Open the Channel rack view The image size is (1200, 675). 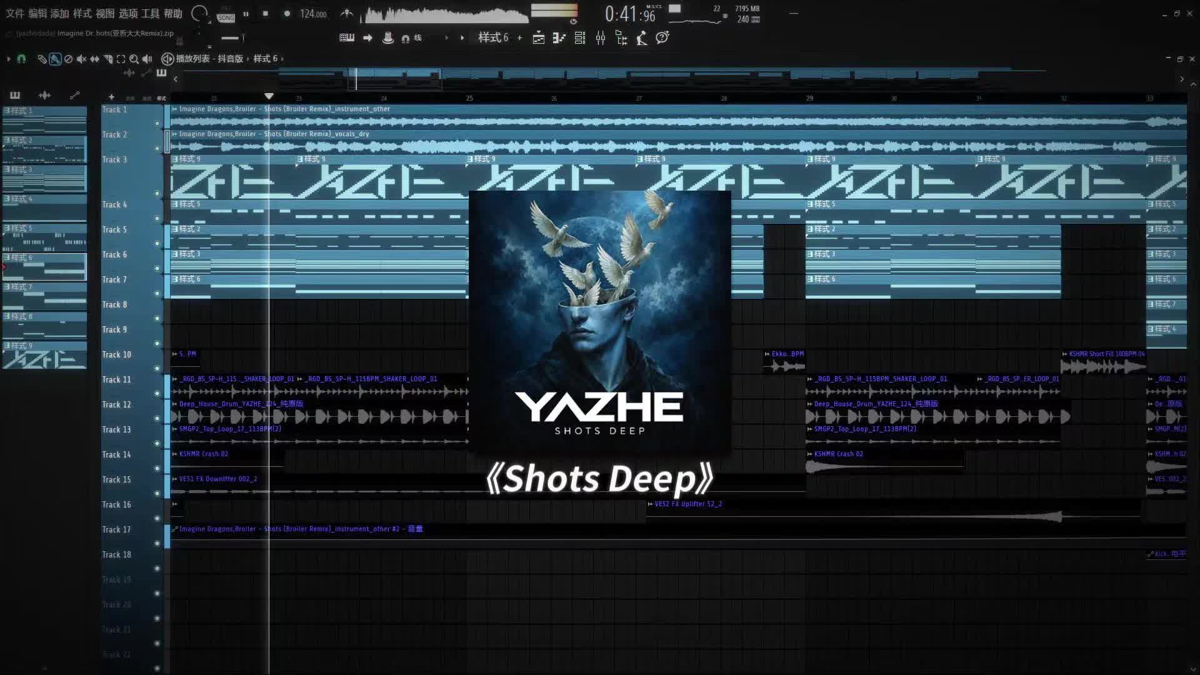coord(580,38)
